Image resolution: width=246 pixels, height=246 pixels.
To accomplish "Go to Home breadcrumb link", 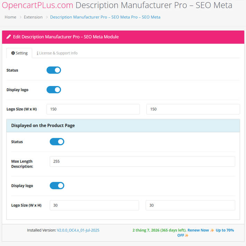I will pos(10,17).
